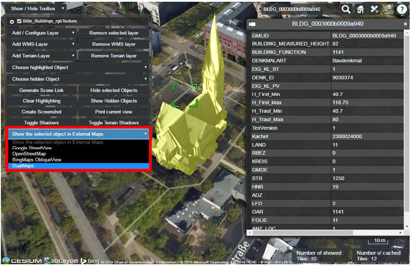
Task: Select BUILDING_MEASURED_HEIGHT value 82
Action: pyautogui.click(x=367, y=44)
